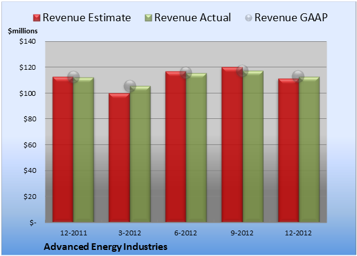The image size is (357, 256).
Task: Click the '12-2011' x-axis label
Action: (73, 233)
